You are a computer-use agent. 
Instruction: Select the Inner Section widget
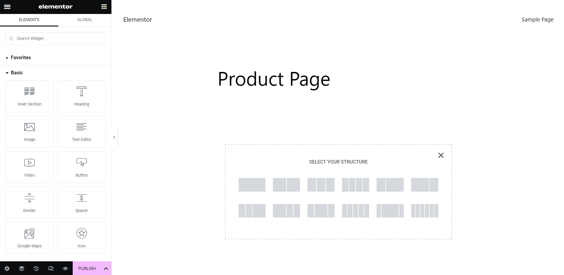tap(29, 96)
